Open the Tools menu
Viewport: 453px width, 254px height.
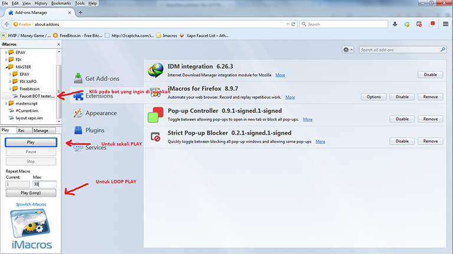coord(80,3)
